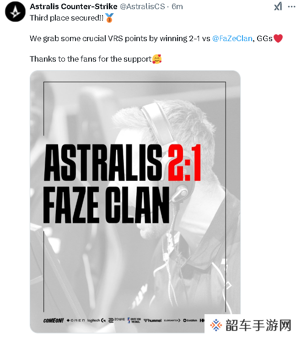Click the 6m post timestamp

click(177, 6)
